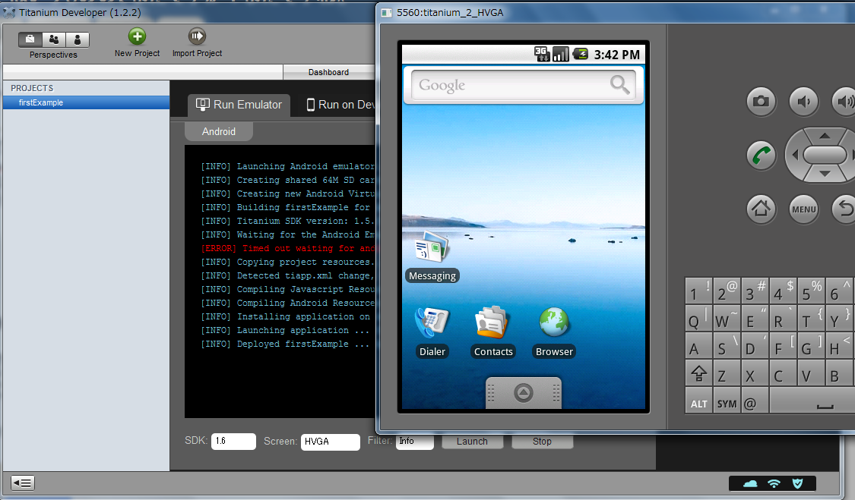Click the 5 key on emulator keyboard
This screenshot has height=500, width=855.
click(812, 291)
